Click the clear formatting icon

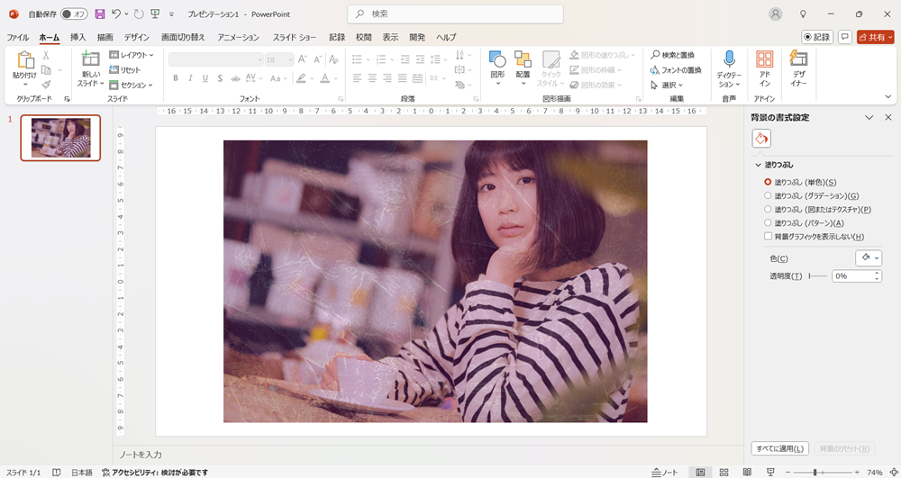(333, 59)
